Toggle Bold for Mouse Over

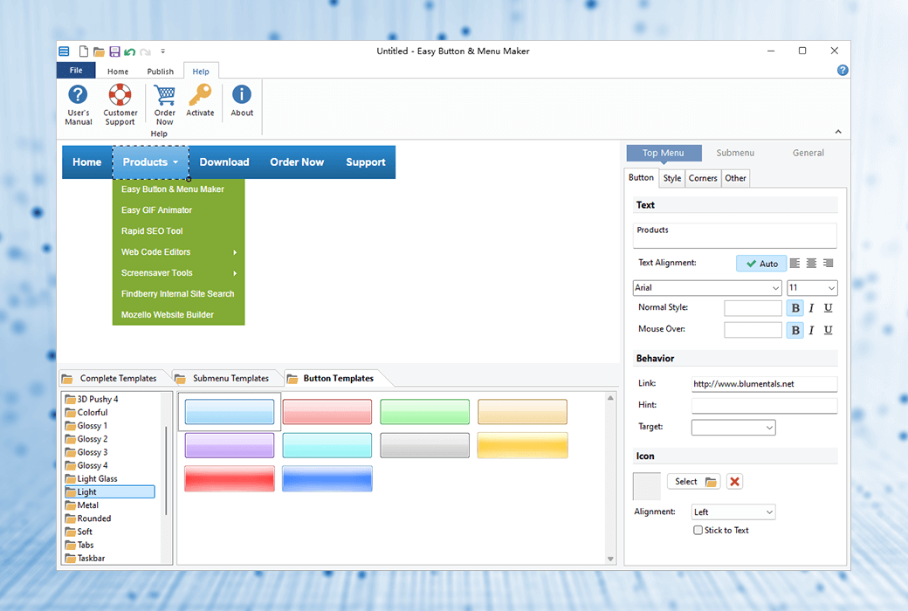click(795, 330)
